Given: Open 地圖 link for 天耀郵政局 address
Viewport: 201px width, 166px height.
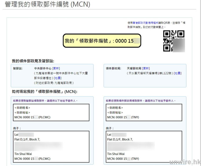Looking at the screenshot, I should [x=178, y=73].
